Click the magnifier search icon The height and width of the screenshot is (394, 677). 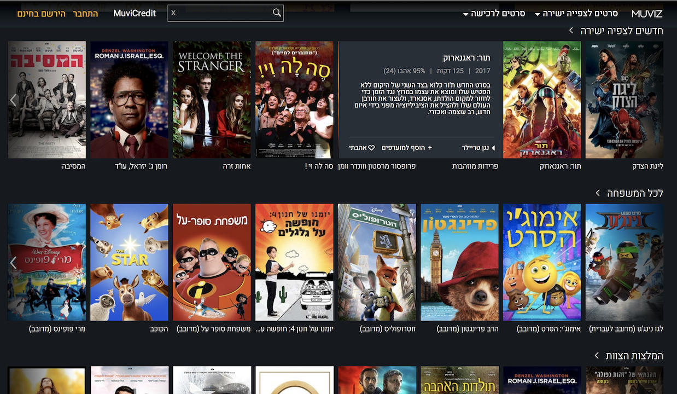point(277,13)
